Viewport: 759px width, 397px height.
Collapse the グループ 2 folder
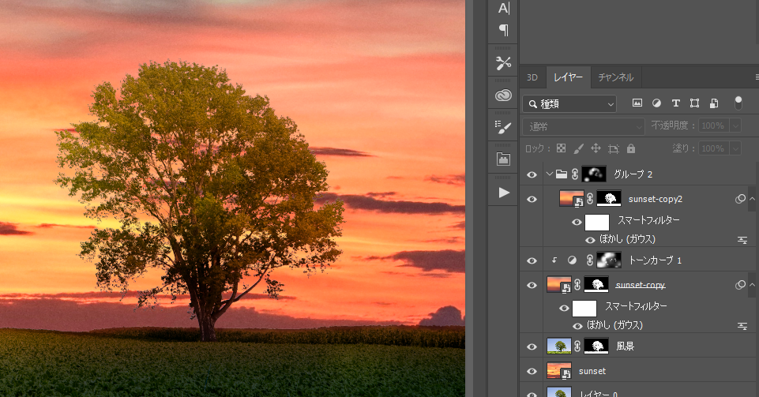(549, 174)
